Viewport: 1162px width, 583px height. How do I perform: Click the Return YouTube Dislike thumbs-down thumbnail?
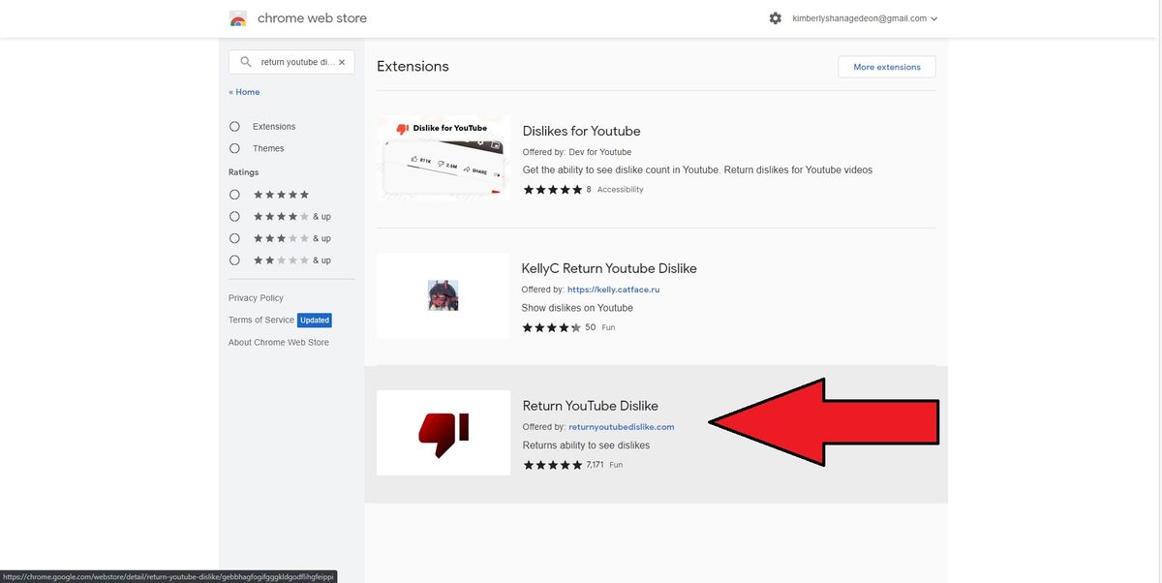(443, 432)
